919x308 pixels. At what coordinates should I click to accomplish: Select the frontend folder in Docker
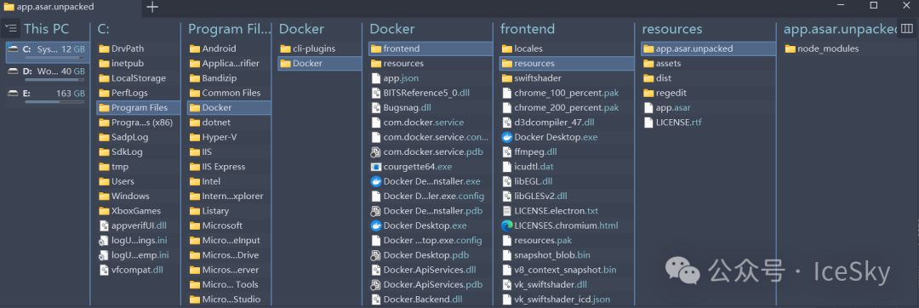(x=431, y=48)
